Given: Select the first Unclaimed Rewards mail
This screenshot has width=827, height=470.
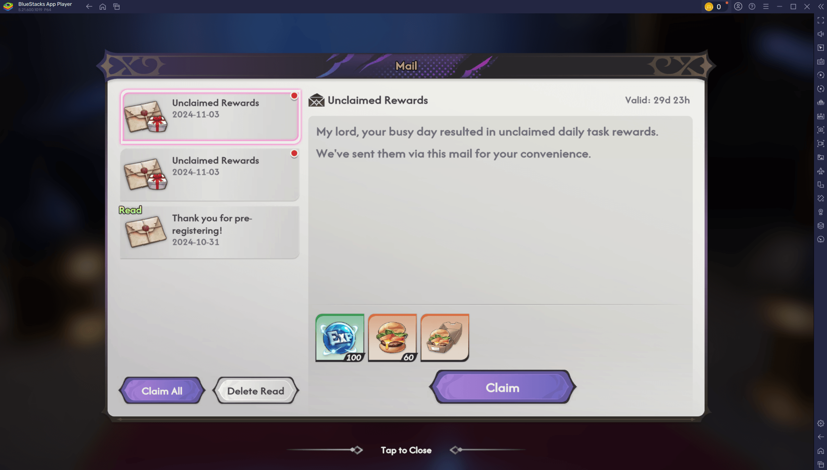Looking at the screenshot, I should point(209,116).
